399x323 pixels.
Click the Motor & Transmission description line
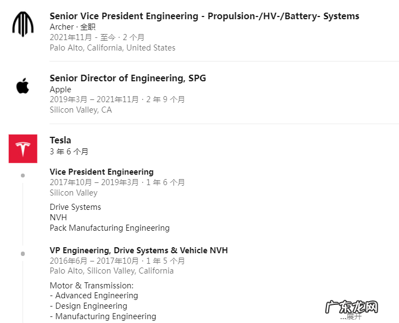91,286
